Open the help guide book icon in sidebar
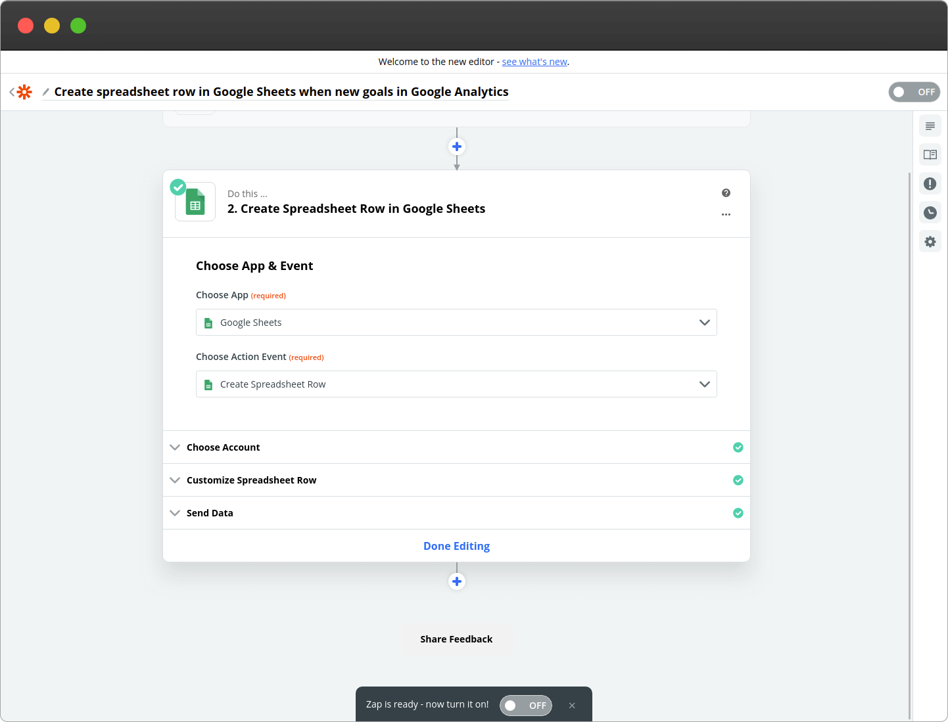The height and width of the screenshot is (722, 948). coord(930,155)
